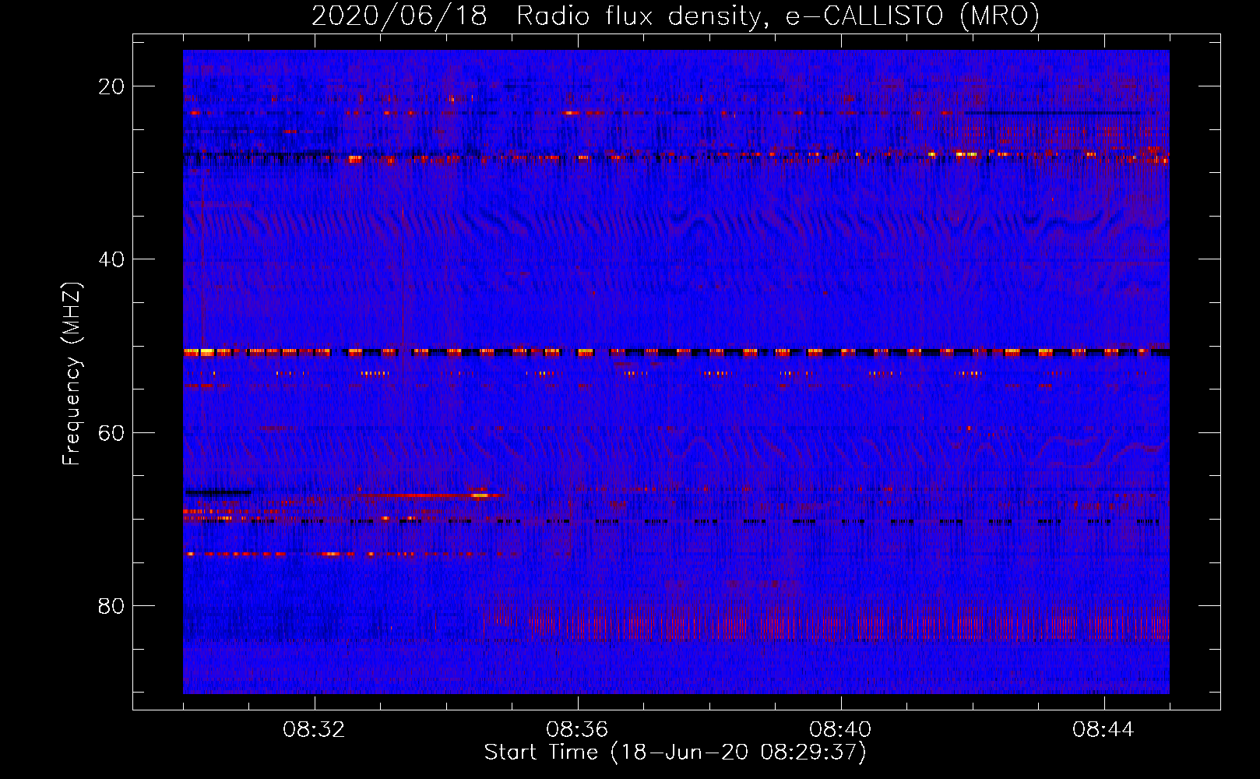The image size is (1260, 779).
Task: Click the 08:36 time tick label
Action: (x=577, y=730)
